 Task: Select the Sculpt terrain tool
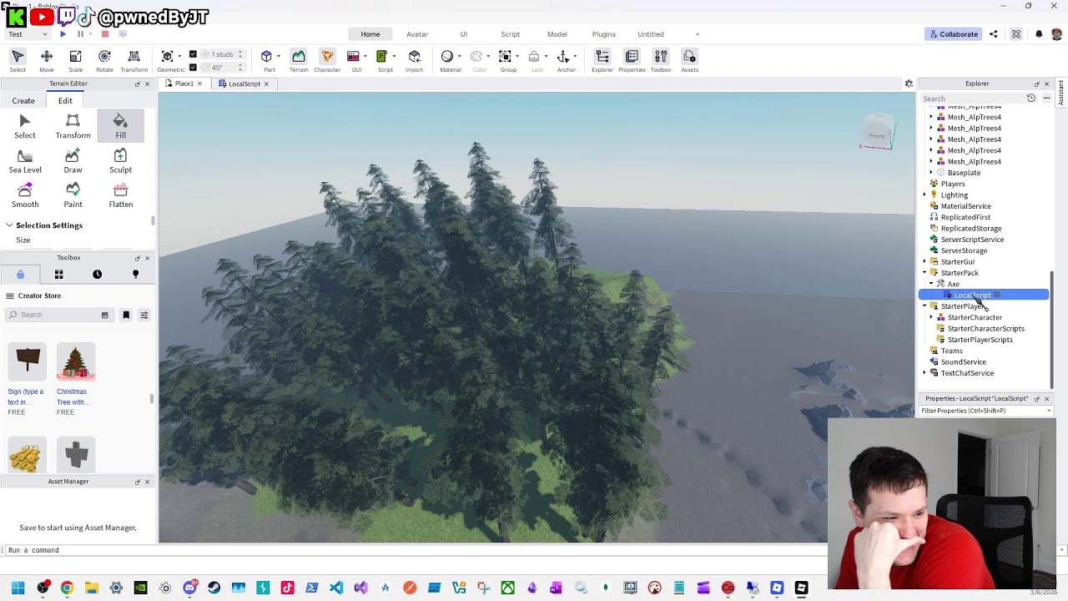120,161
